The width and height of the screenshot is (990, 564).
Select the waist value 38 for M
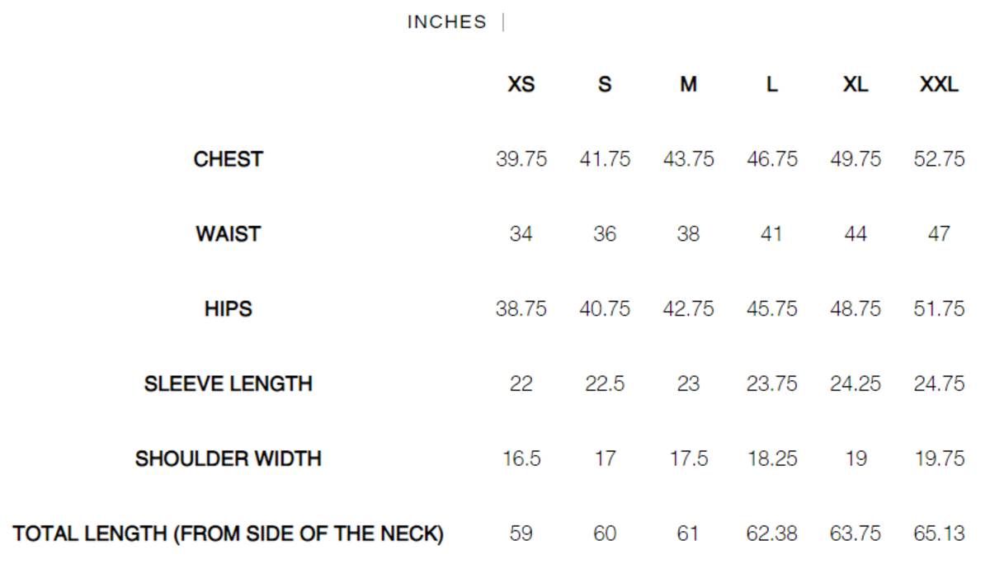(x=688, y=234)
